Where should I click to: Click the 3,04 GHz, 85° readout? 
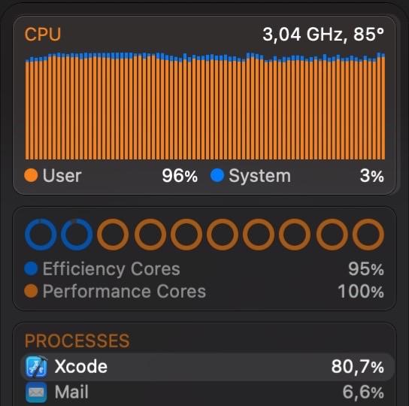(323, 35)
